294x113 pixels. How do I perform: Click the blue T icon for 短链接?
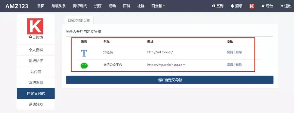(84, 53)
